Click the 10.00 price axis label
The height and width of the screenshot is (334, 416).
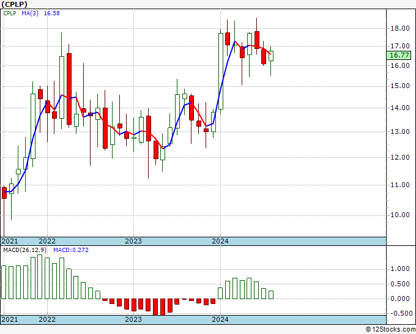click(400, 215)
